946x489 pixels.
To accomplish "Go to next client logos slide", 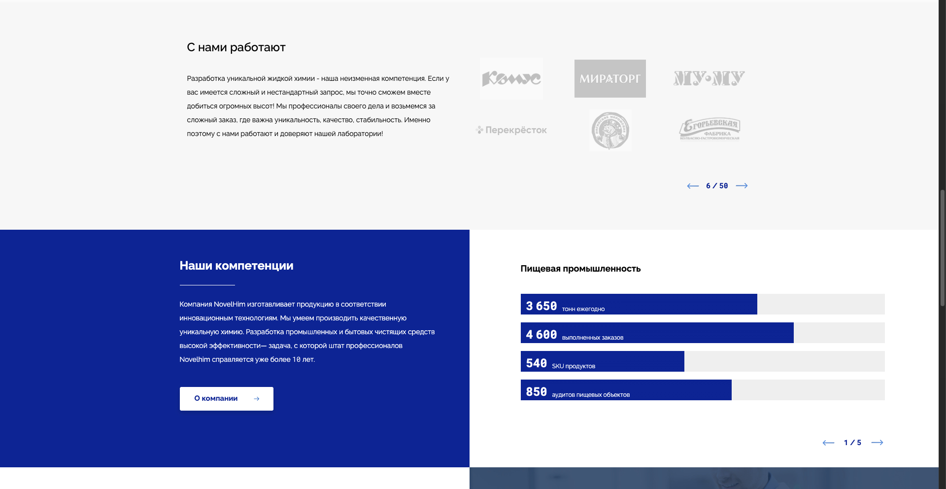I will pos(742,186).
